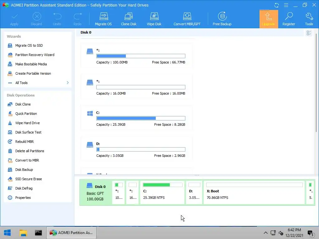This screenshot has width=319, height=239.
Task: Click AOMEI Partition Assistant taskbar button
Action: (x=71, y=233)
